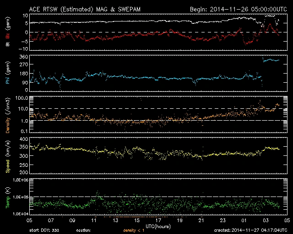The width and height of the screenshot is (293, 234).
Task: Click the 'created' timestamp at bottom right
Action: pos(251,230)
